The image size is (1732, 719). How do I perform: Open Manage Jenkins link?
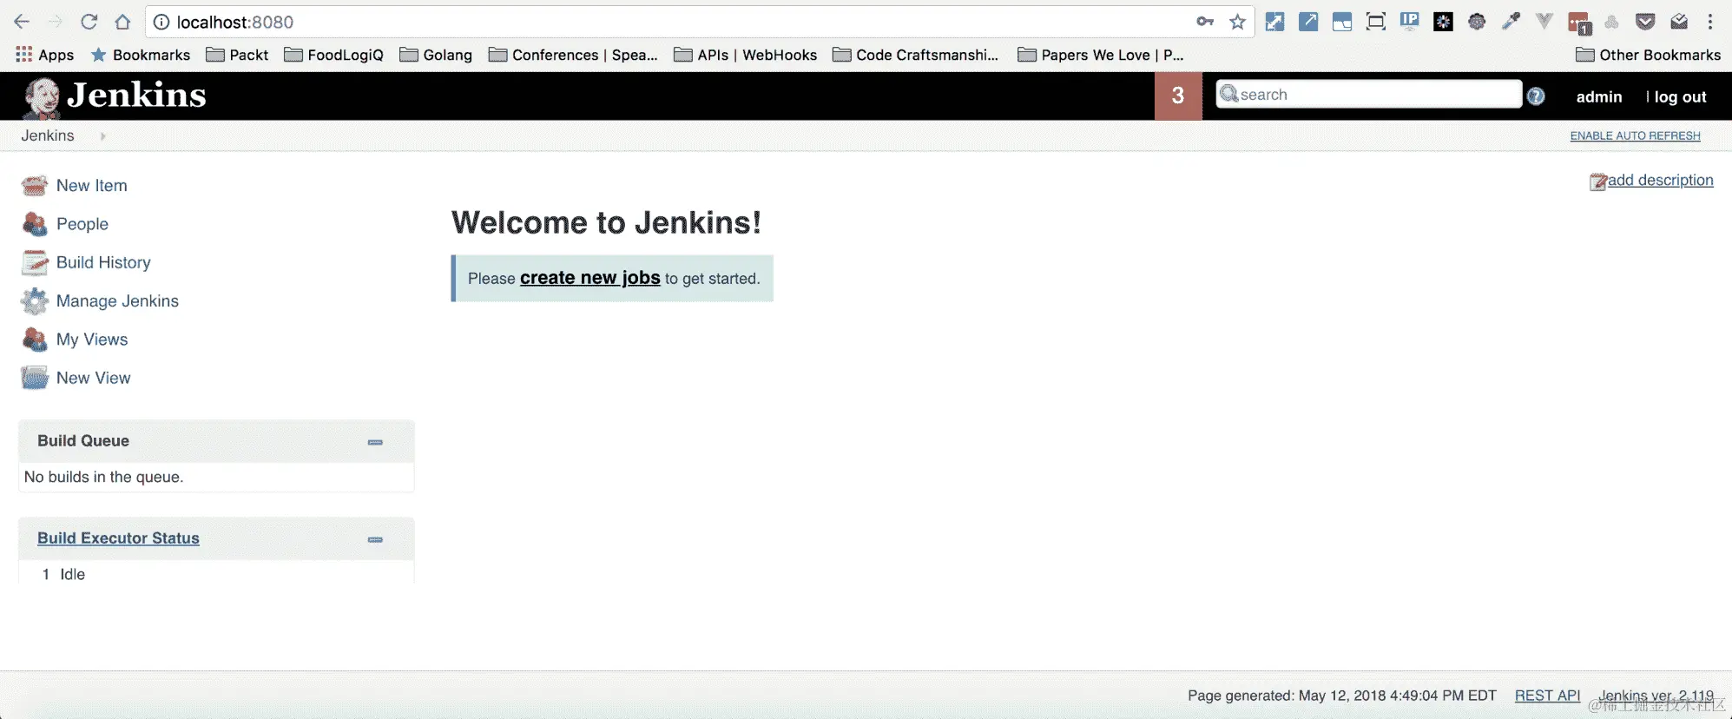click(117, 300)
